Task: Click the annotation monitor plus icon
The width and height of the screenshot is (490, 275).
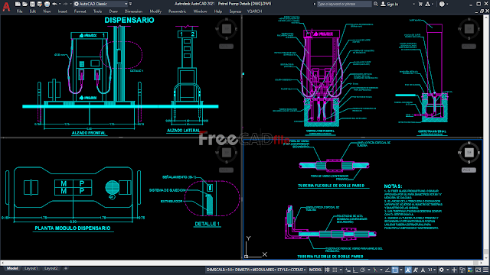Action: tap(454, 270)
